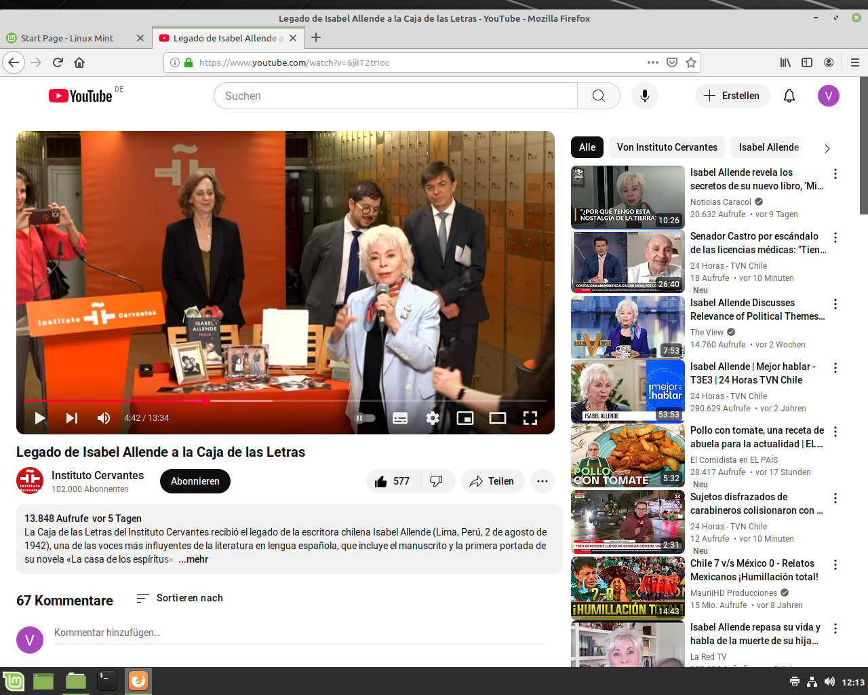This screenshot has width=868, height=695.
Task: Select the Alle filter chip
Action: 587,147
